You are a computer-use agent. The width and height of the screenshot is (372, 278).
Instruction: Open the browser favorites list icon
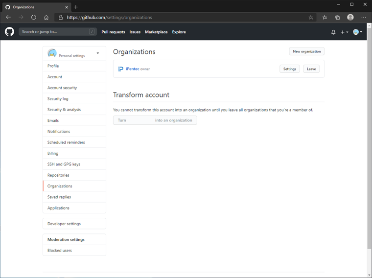325,17
